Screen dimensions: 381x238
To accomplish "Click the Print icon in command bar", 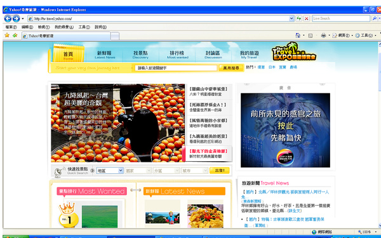I will point(323,36).
